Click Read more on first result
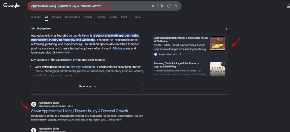290x132 pixels. coord(116,120)
